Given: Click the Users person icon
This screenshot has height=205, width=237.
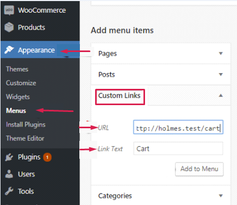Looking at the screenshot, I should [x=9, y=174].
